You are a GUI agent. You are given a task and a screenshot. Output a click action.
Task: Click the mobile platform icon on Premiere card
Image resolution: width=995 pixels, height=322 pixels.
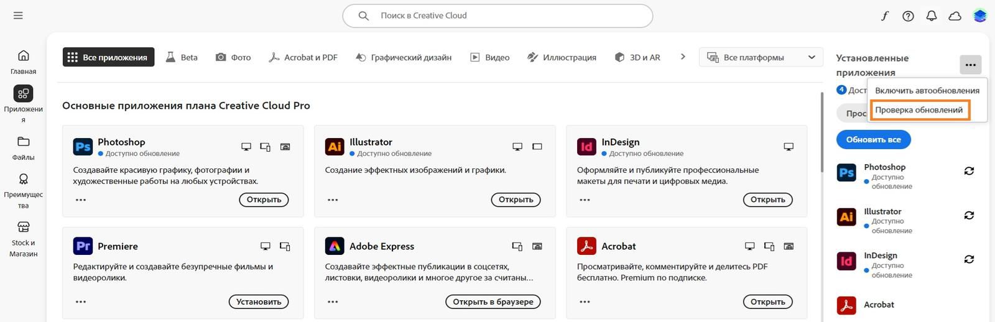285,246
